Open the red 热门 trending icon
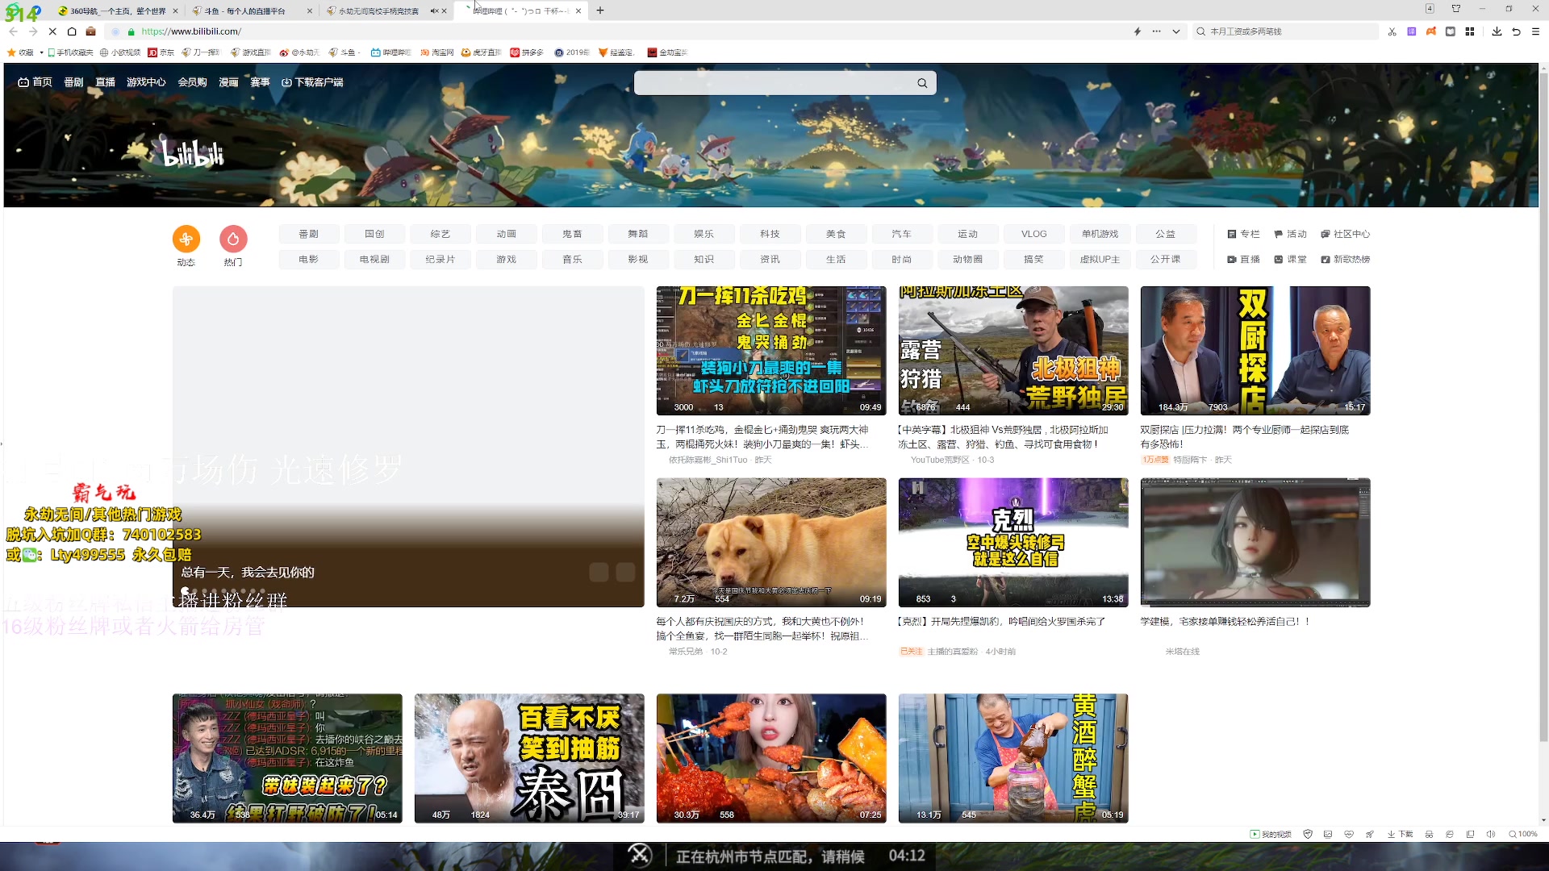Screen dimensions: 1549x871 (233, 239)
